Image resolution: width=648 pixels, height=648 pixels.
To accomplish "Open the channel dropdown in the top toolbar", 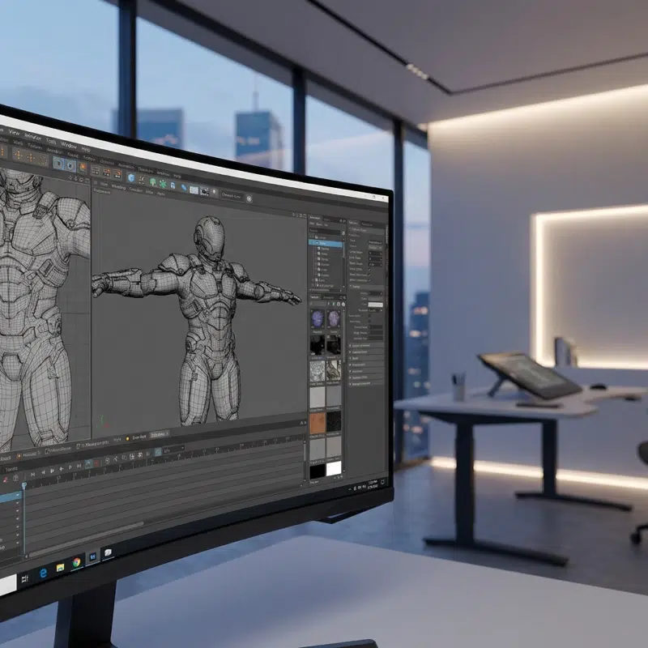I will tap(232, 195).
